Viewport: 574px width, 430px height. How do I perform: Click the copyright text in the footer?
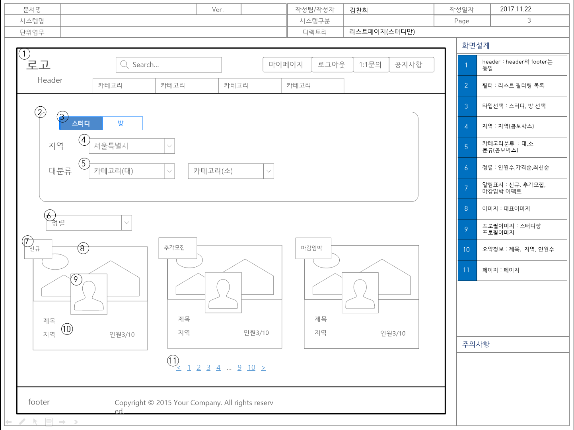pos(194,407)
